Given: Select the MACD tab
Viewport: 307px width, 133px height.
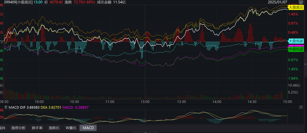Looking at the screenshot, I should [x=88, y=128].
